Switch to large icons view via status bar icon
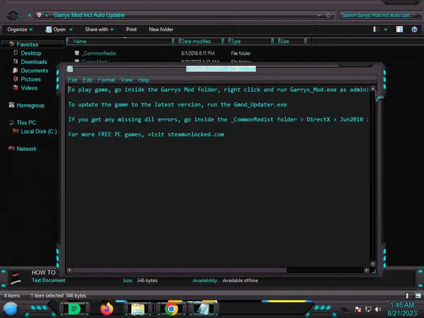The width and height of the screenshot is (424, 318). [418, 296]
